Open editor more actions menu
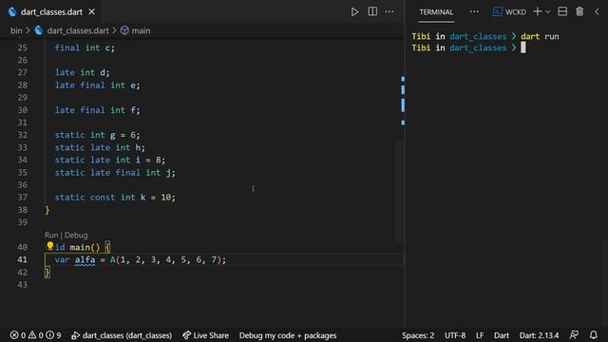 (x=389, y=11)
